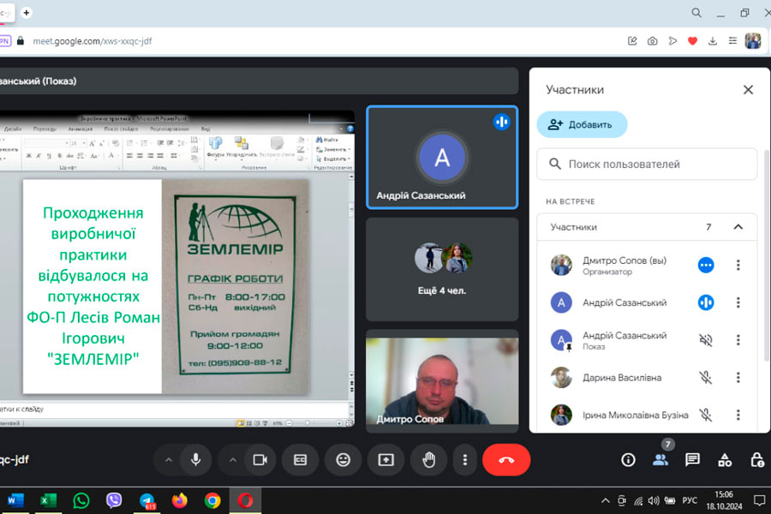The image size is (771, 514).
Task: Start screen presentation with Present button
Action: click(385, 460)
